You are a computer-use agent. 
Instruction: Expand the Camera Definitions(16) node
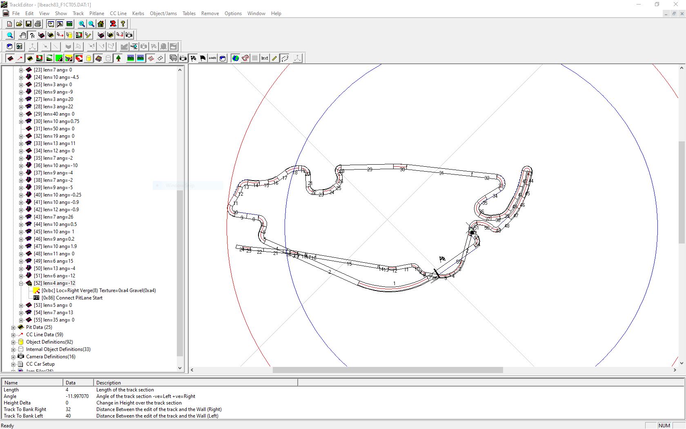(x=13, y=357)
